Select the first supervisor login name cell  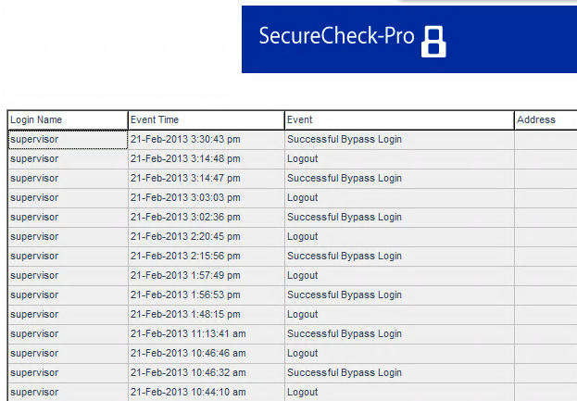tap(68, 140)
